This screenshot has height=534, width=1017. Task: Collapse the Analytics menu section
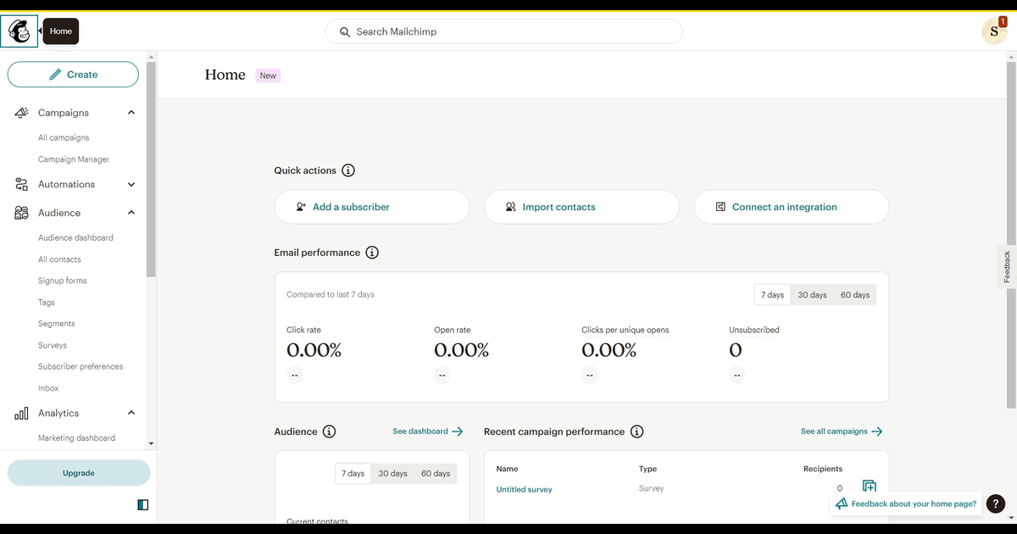[x=131, y=413]
